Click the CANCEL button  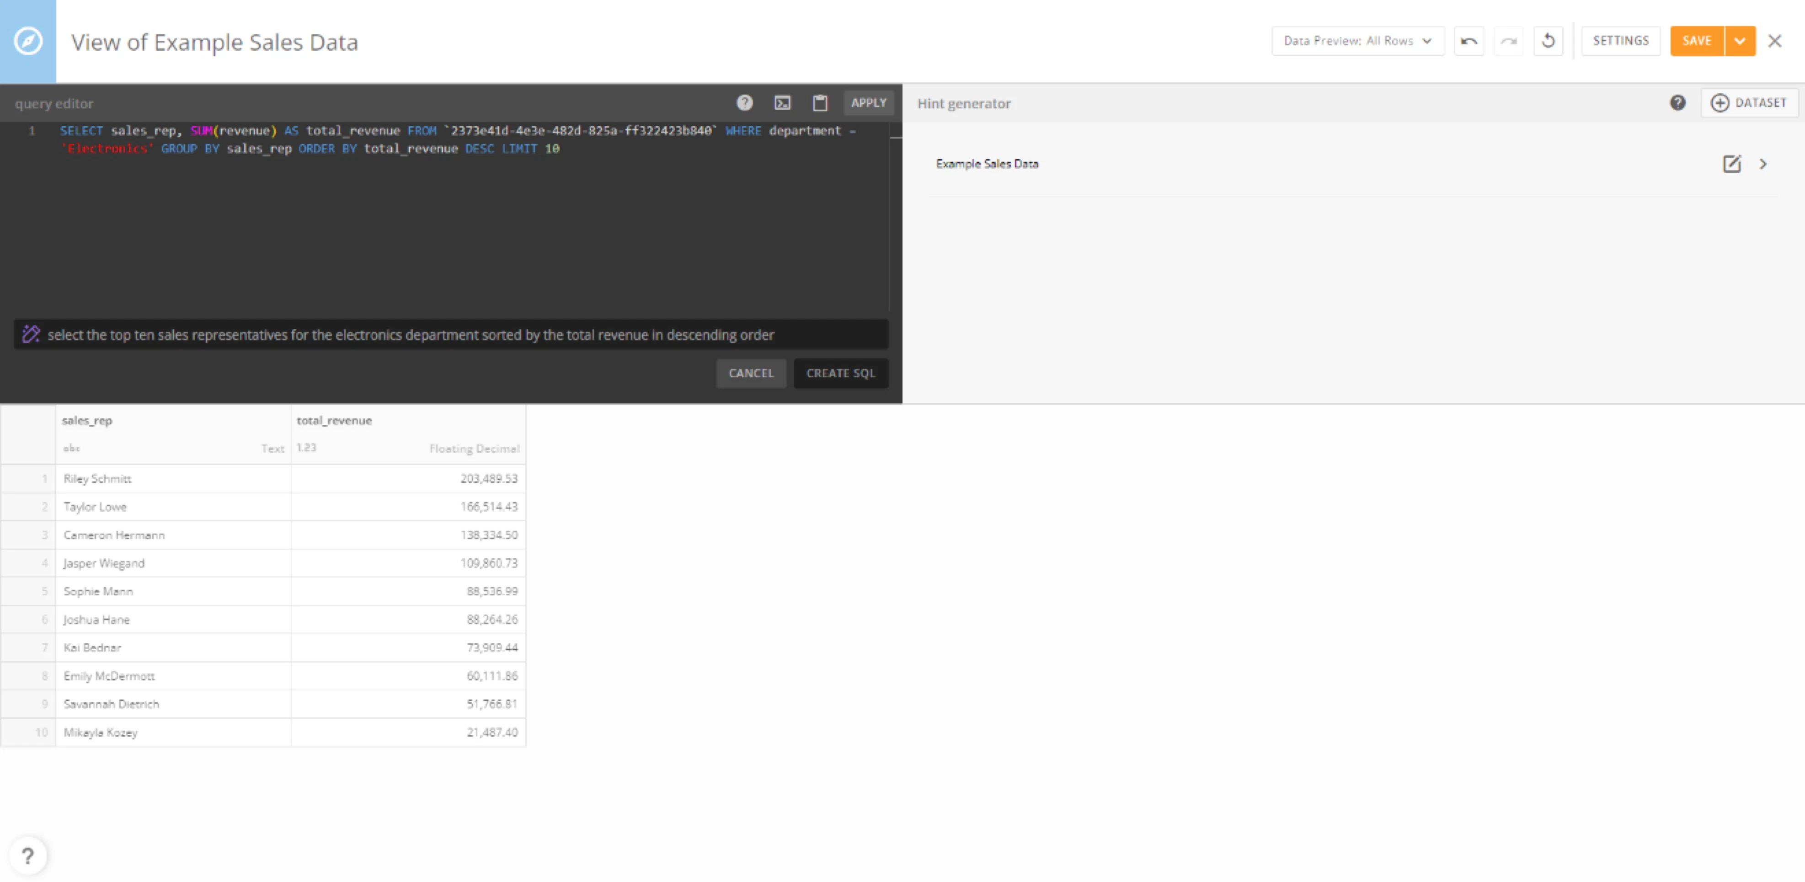pyautogui.click(x=751, y=374)
